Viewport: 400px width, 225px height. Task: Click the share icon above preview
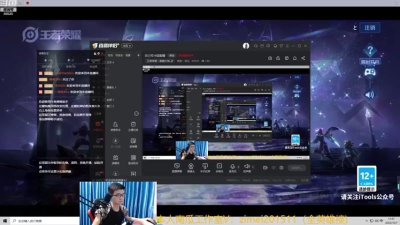303,58
